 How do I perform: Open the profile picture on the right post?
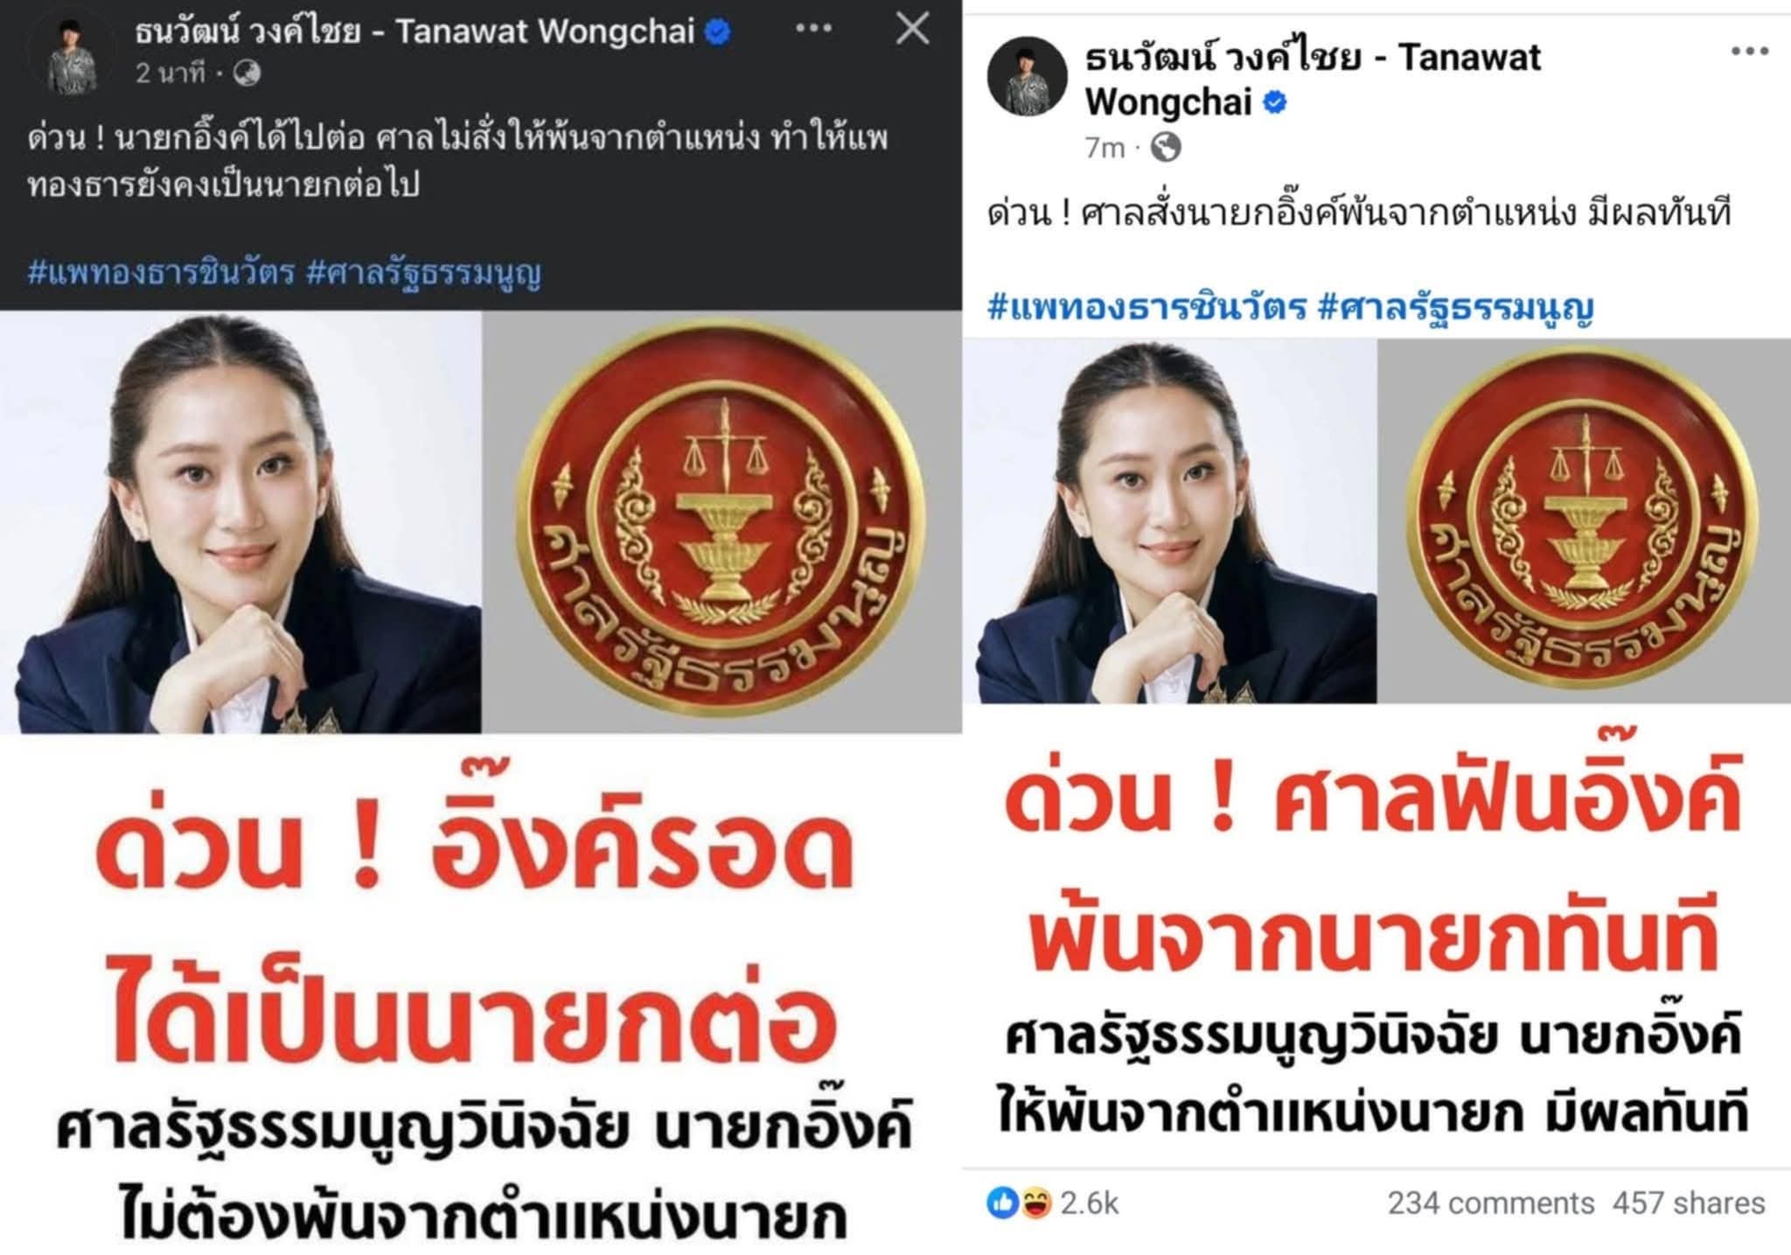click(x=1028, y=76)
